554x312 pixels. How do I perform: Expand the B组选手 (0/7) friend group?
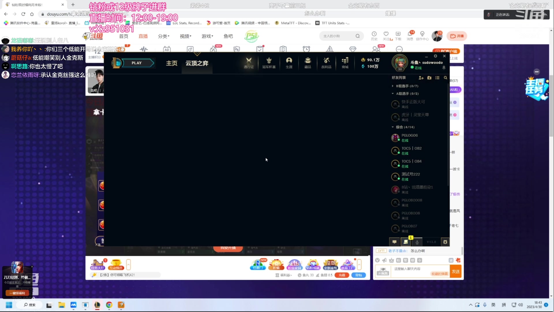[392, 86]
